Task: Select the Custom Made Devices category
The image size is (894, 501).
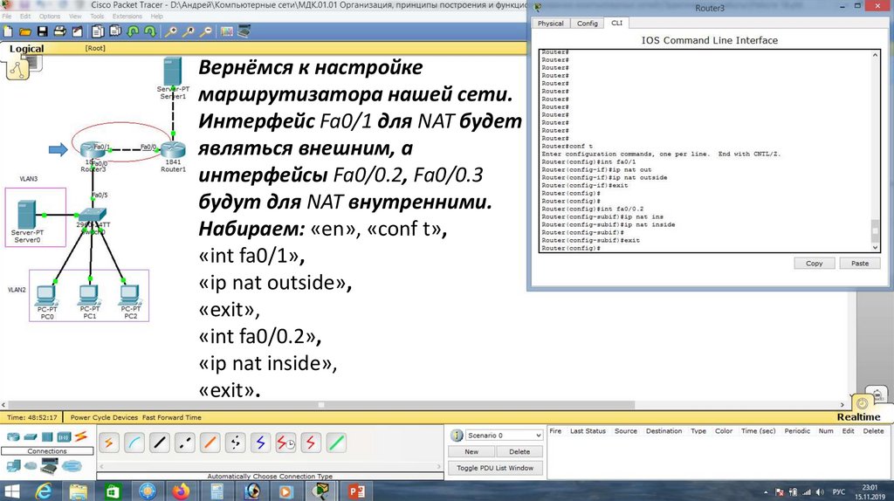Action: (50, 466)
